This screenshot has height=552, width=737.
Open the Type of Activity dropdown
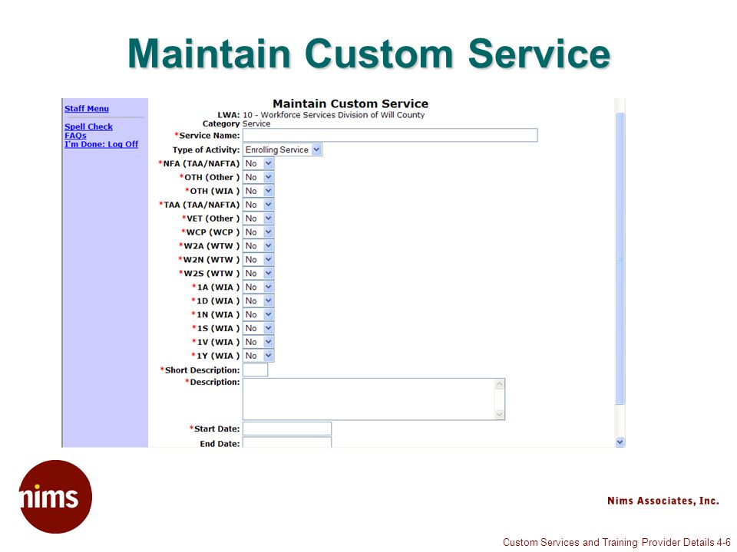pos(282,149)
